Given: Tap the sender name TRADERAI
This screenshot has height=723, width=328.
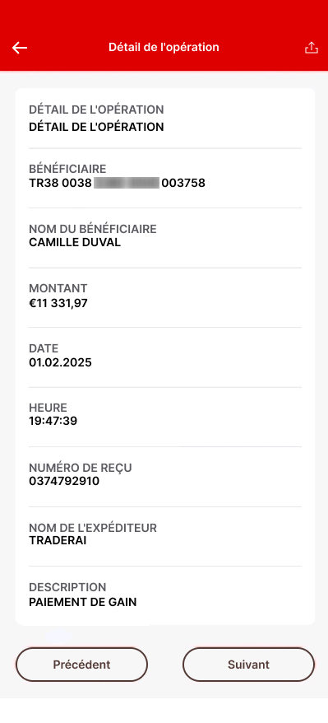Looking at the screenshot, I should [x=58, y=540].
